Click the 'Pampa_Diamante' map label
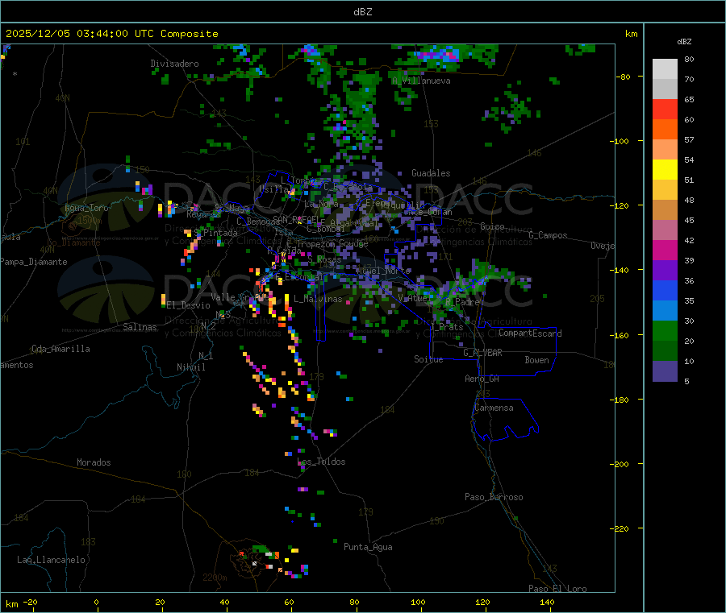726x613 pixels. 34,262
